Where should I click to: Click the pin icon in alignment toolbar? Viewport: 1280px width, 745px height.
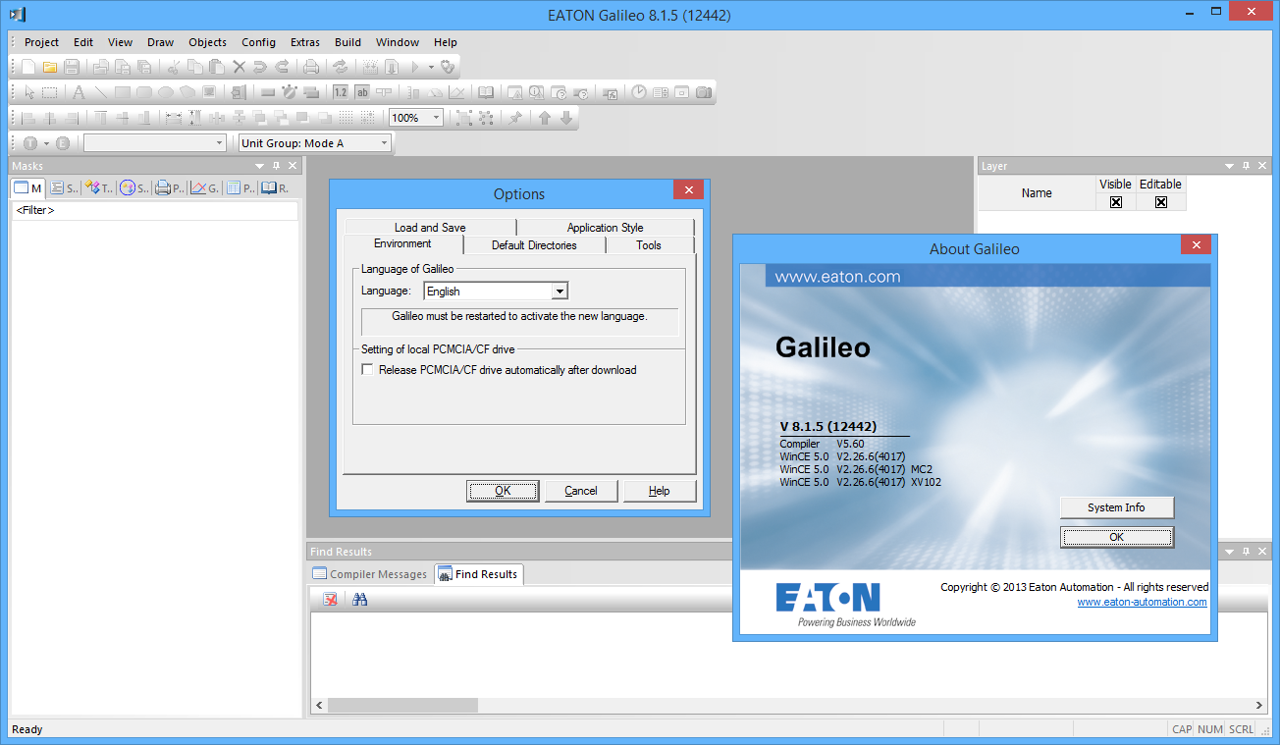point(515,118)
